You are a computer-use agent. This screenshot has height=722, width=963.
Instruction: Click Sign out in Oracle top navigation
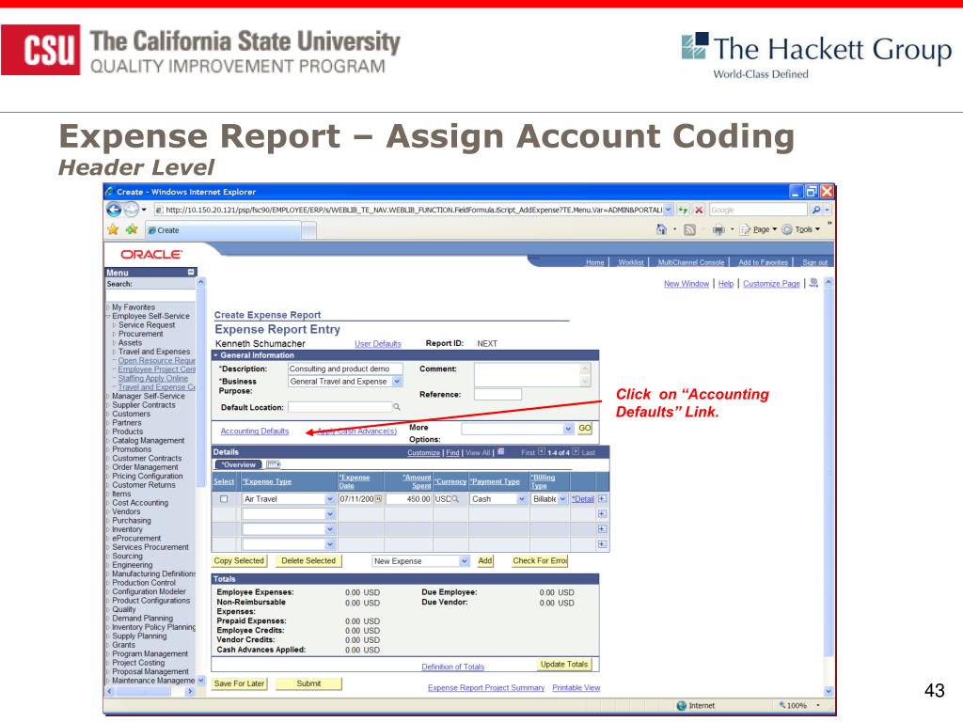814,262
